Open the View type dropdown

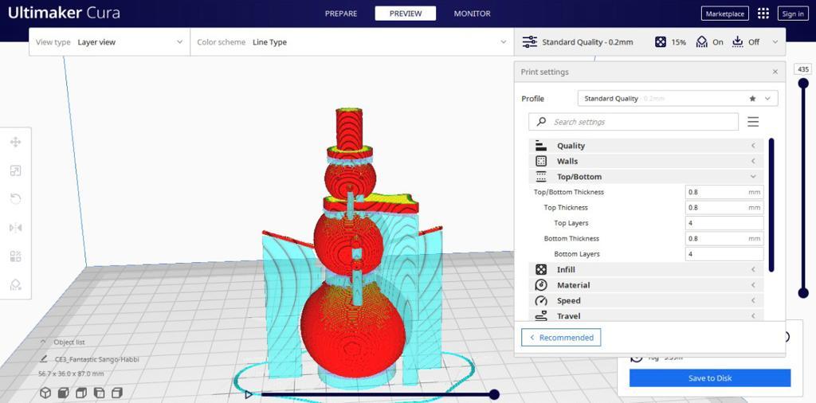pyautogui.click(x=110, y=42)
